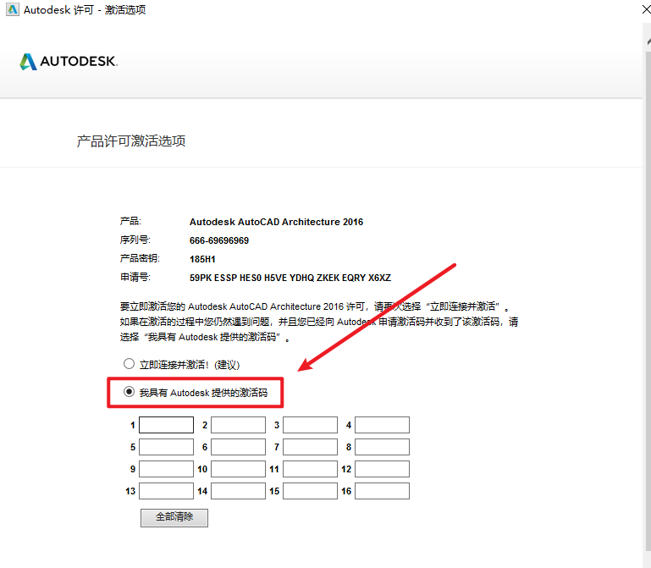651x568 pixels.
Task: Click into activation code box 8
Action: tap(382, 447)
